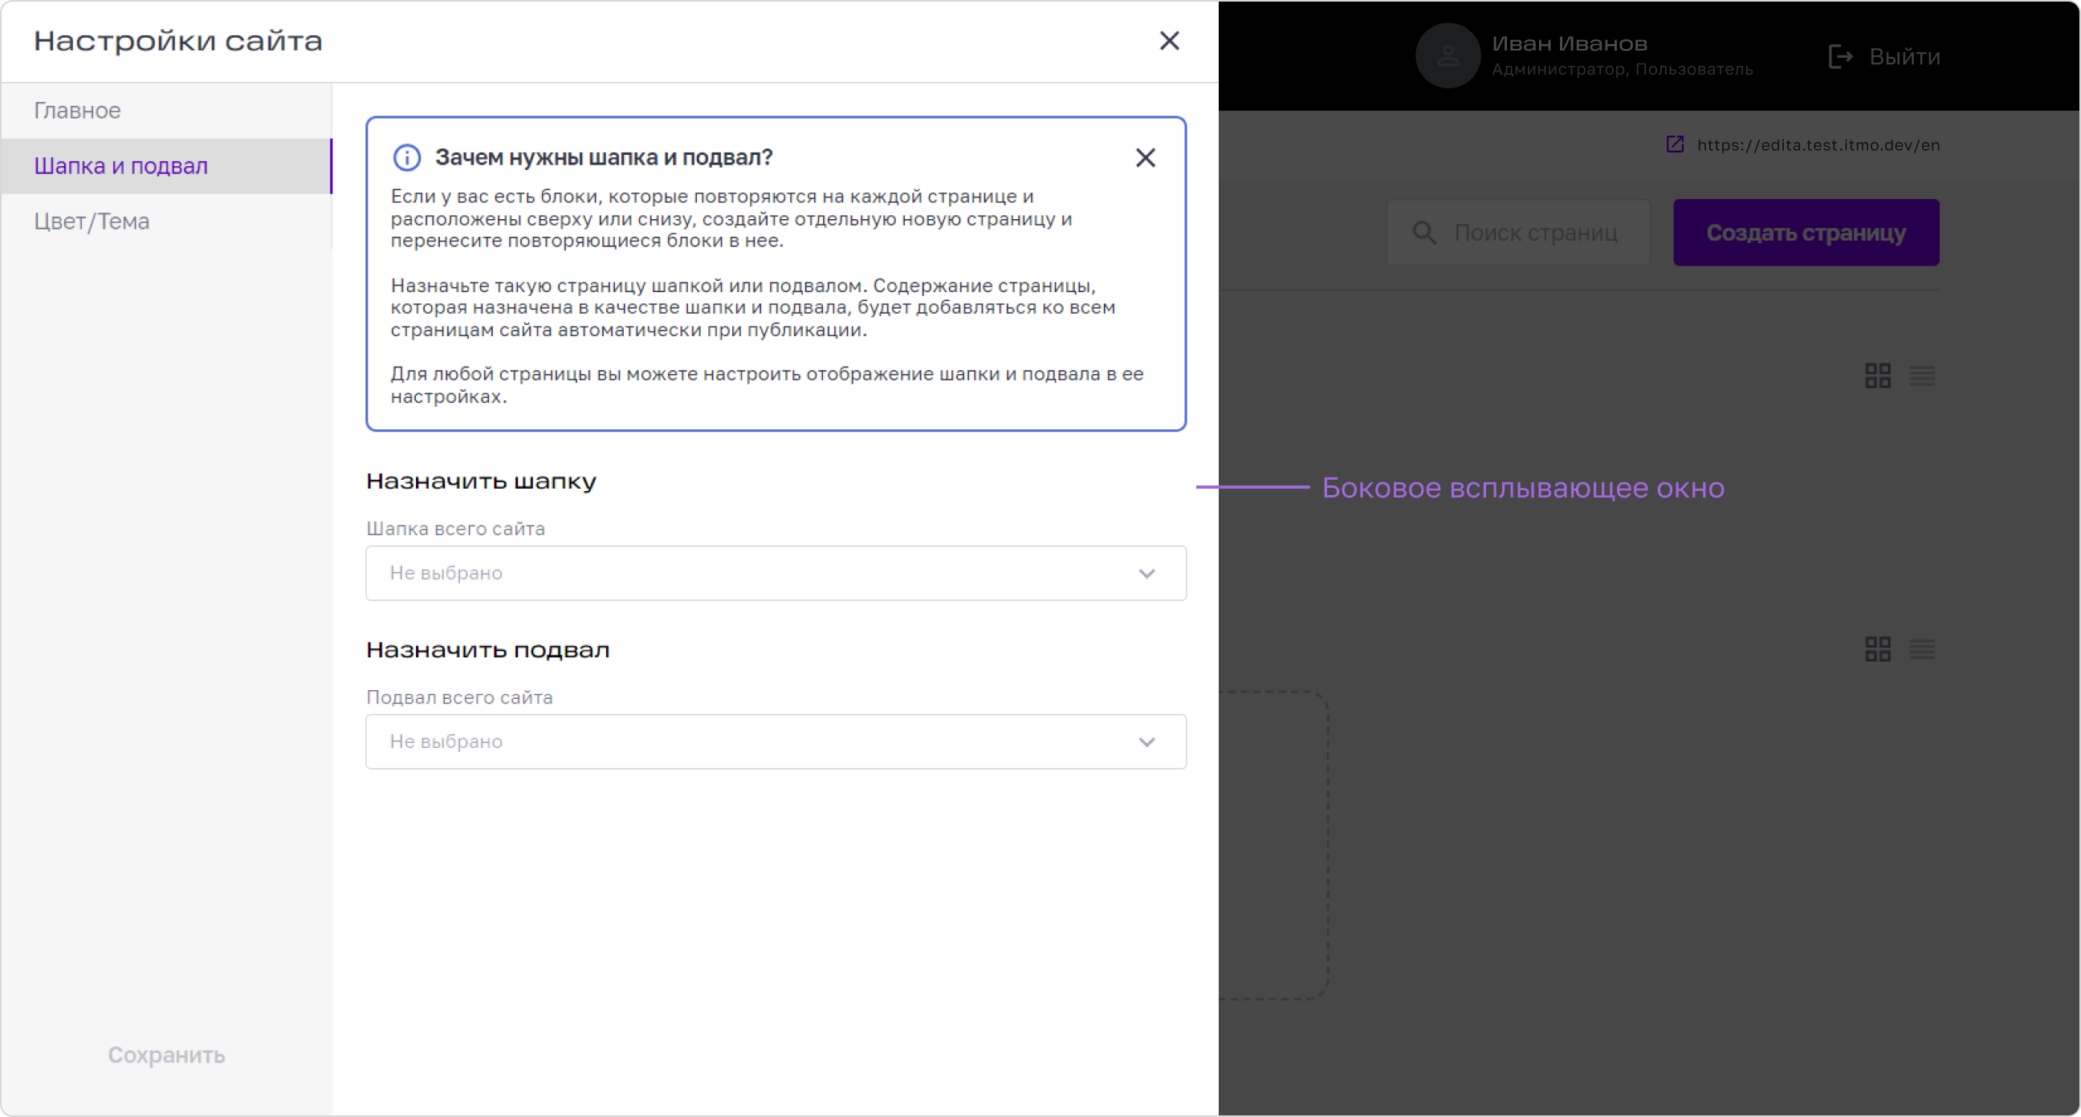Click the 'Настройки сайта' panel title
Screen dimensions: 2081x1117
(177, 41)
